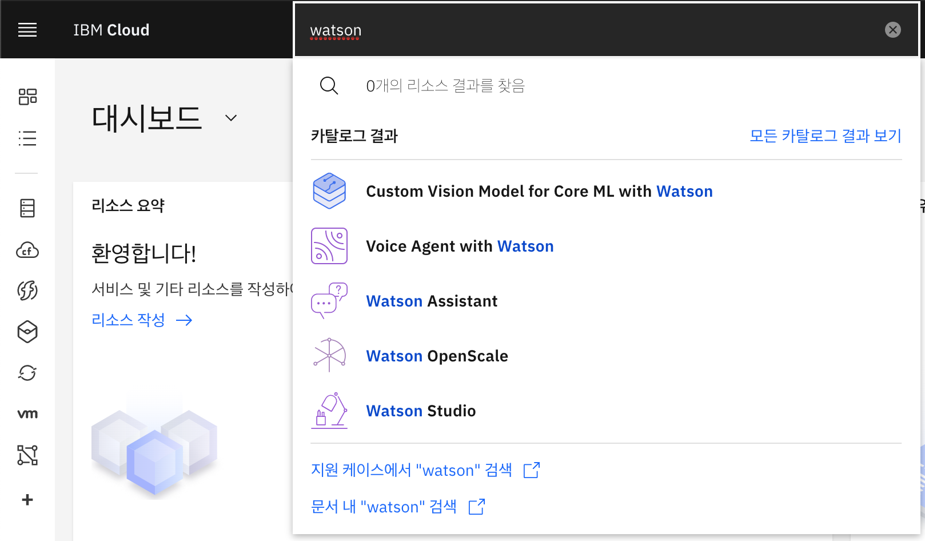Open the classic infrastructure server icon
This screenshot has height=541, width=925.
click(27, 208)
